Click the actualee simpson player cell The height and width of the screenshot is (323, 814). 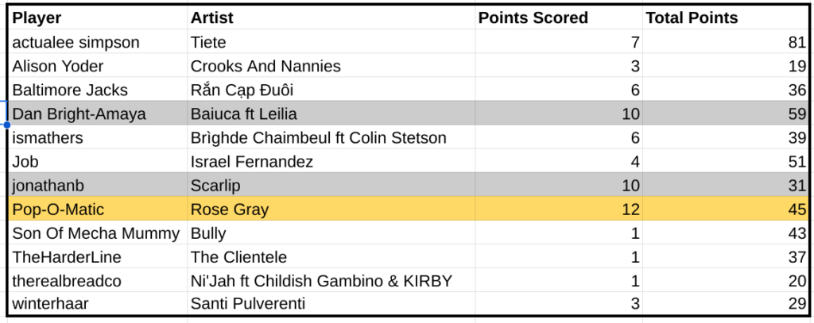click(76, 42)
